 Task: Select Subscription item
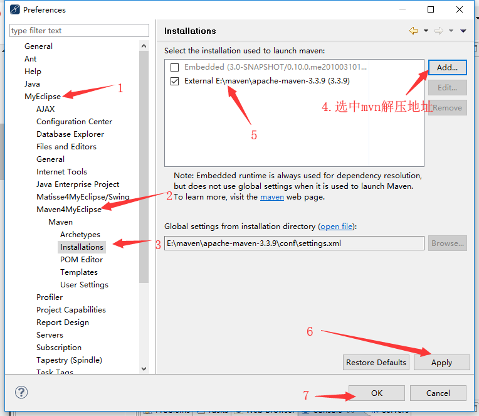(59, 347)
